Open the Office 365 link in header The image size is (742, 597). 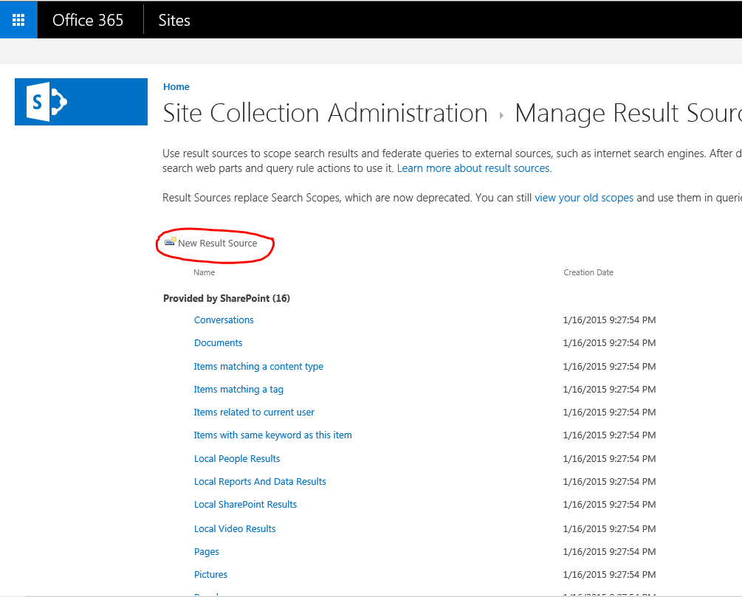[88, 21]
